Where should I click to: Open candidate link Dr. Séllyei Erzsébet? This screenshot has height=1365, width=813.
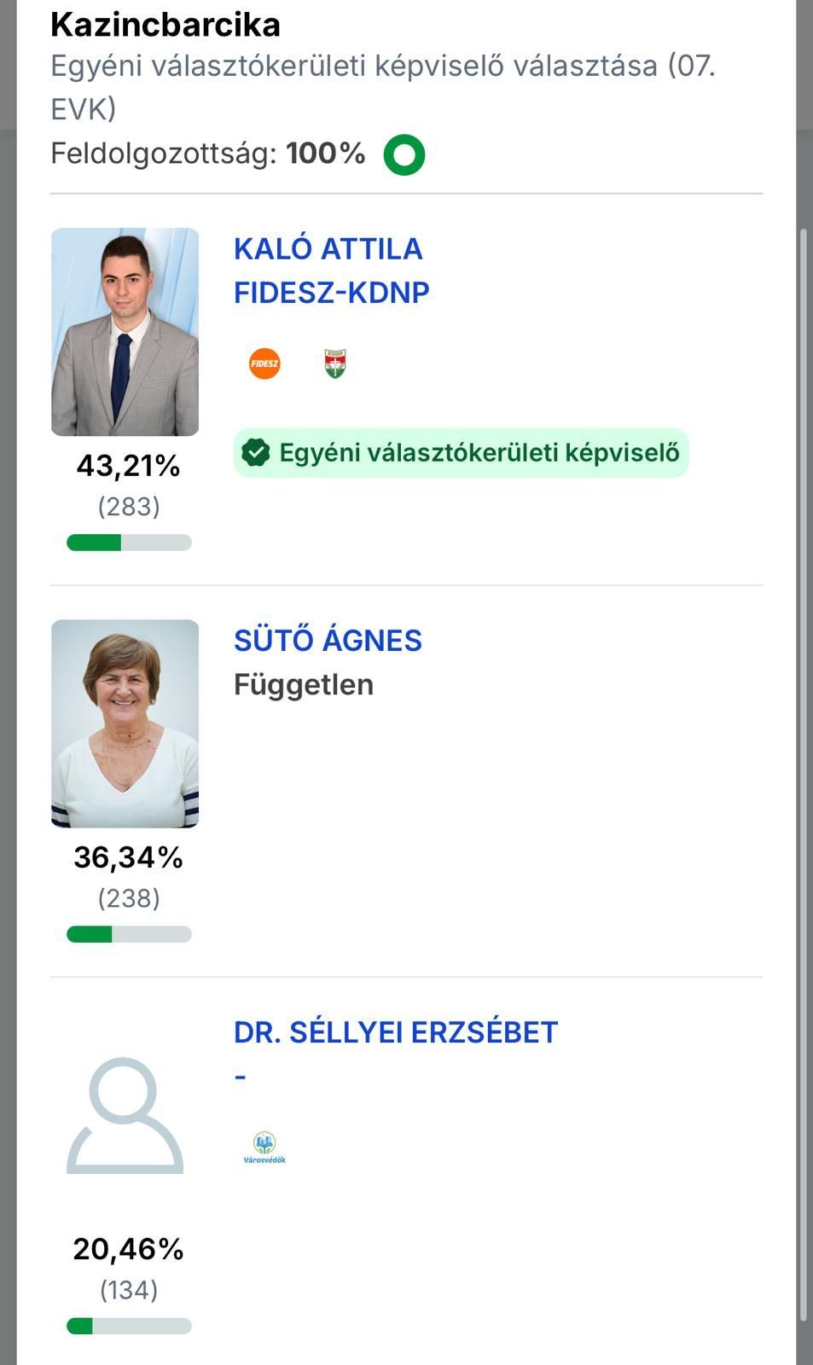click(395, 1031)
